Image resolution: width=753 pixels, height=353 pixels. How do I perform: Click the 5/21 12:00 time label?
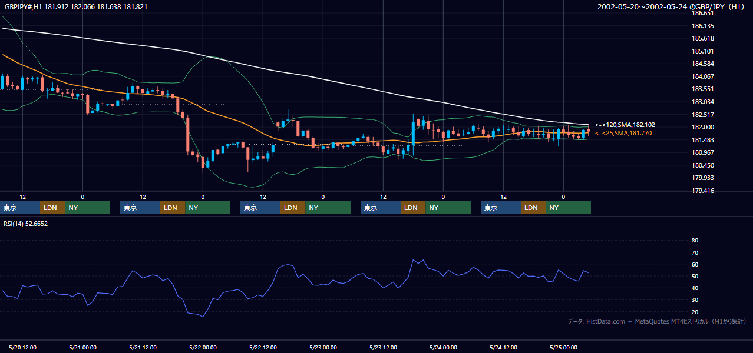click(143, 347)
